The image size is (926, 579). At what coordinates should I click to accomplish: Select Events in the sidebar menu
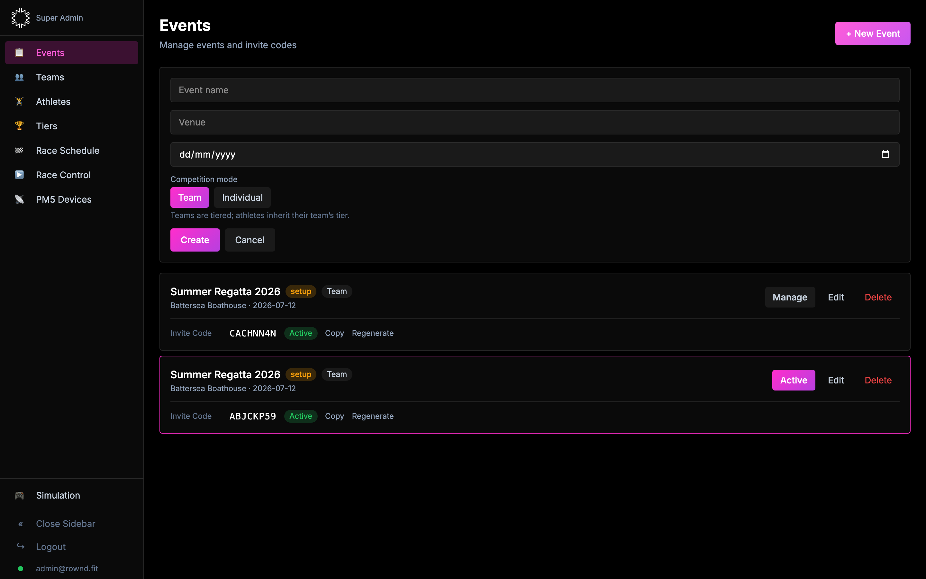click(x=50, y=52)
